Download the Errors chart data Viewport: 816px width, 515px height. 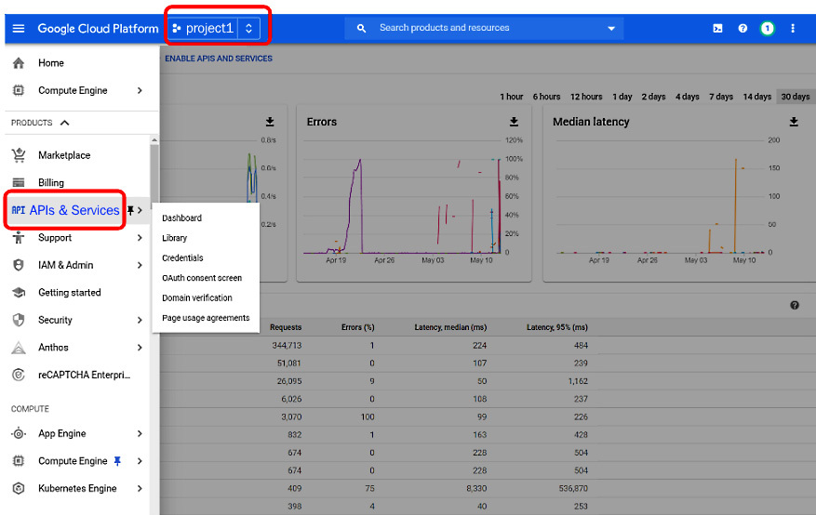(514, 122)
